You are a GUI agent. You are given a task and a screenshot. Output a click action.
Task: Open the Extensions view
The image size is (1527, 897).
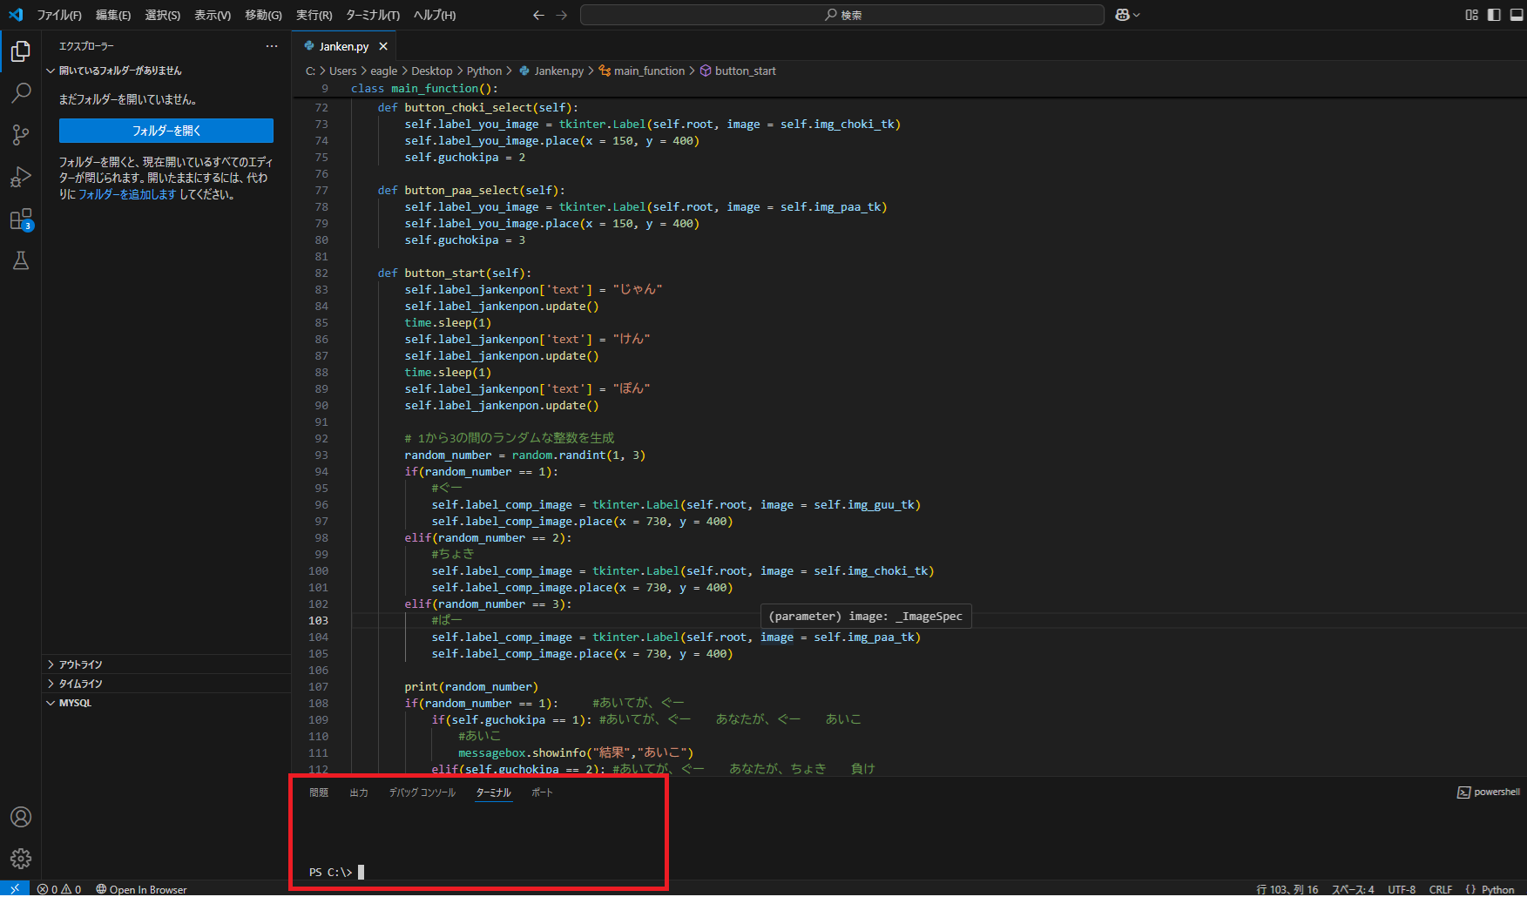(x=21, y=219)
